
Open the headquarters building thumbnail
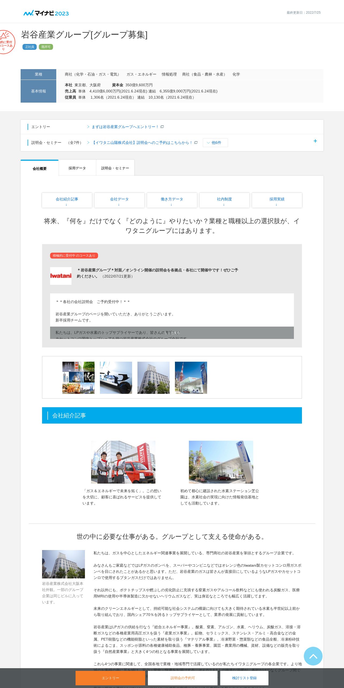(154, 377)
